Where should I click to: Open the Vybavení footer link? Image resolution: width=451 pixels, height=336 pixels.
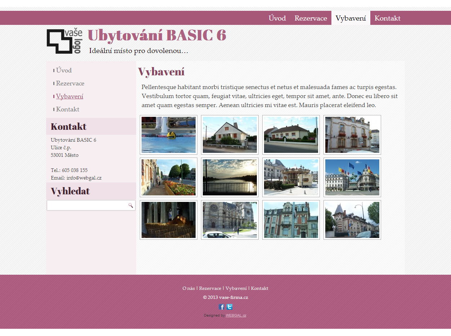pyautogui.click(x=236, y=288)
